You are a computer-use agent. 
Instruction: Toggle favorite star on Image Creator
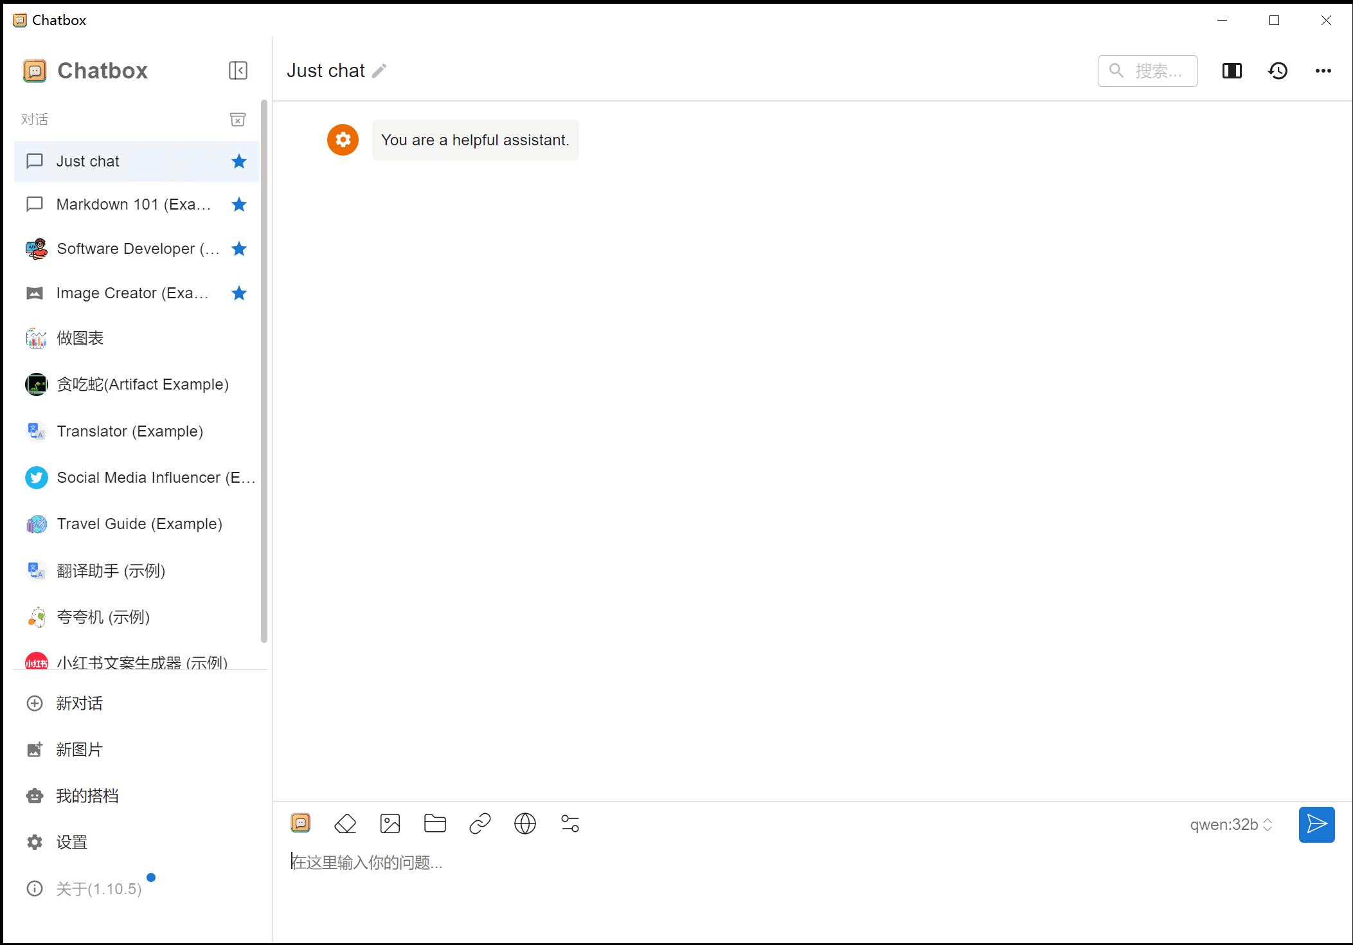tap(238, 293)
